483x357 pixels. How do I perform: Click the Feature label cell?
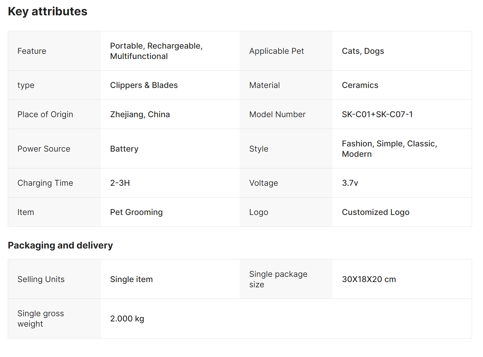(32, 51)
